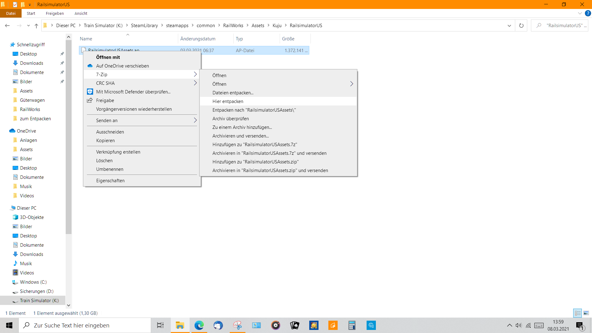This screenshot has width=592, height=333.
Task: Open the blue help question mark icon
Action: pyautogui.click(x=588, y=13)
